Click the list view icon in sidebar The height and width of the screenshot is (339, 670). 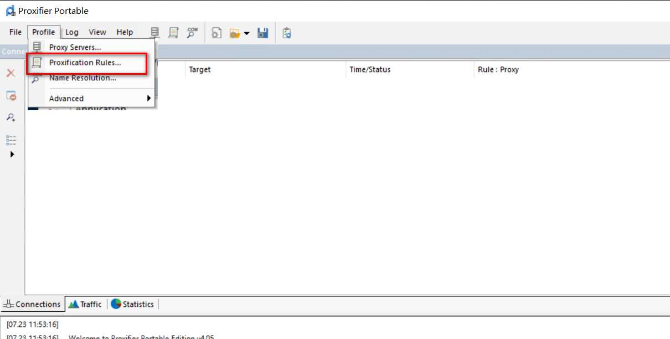point(11,140)
